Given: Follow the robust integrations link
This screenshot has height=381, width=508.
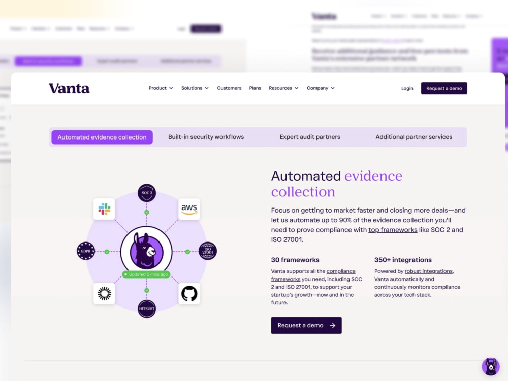Looking at the screenshot, I should click(x=429, y=271).
